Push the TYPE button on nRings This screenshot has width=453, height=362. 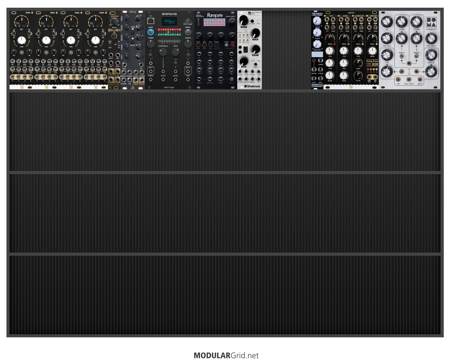click(133, 33)
